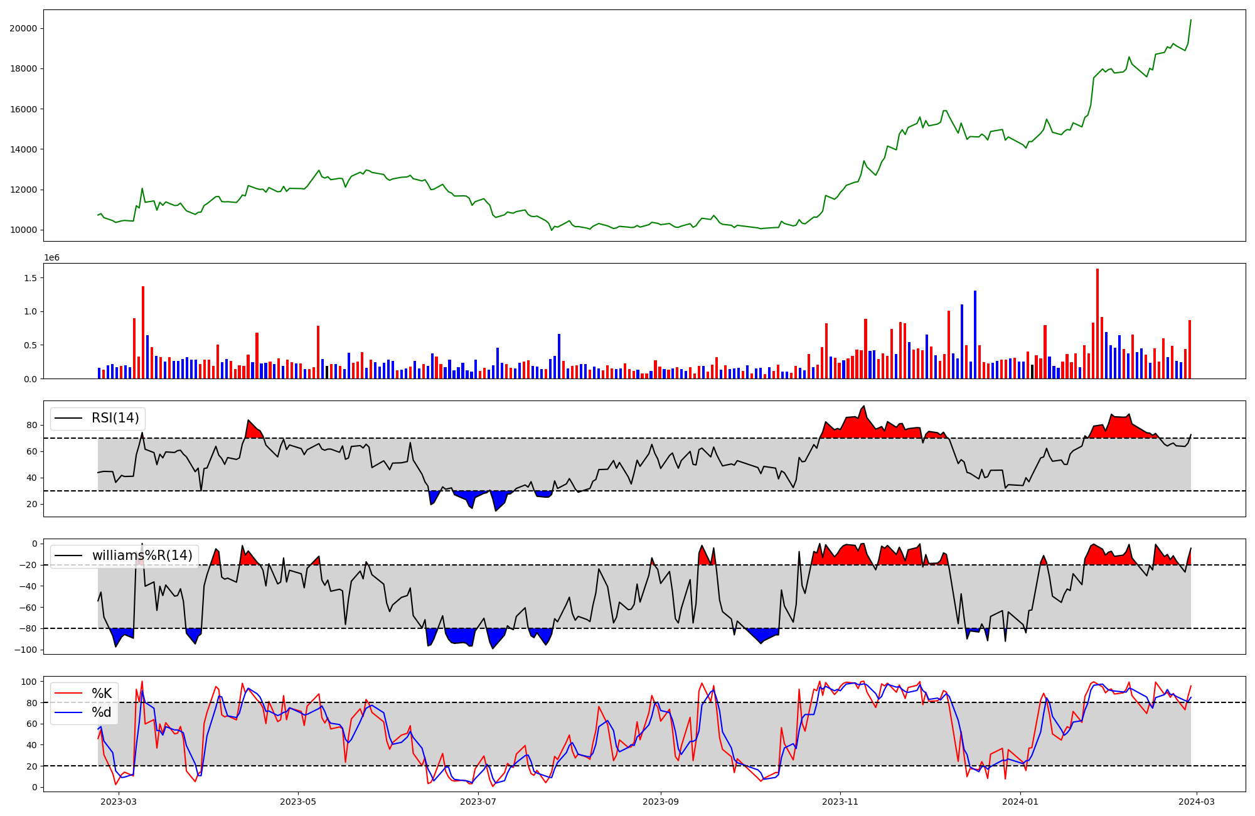
Task: Click the 1e6 volume scale label
Action: (51, 257)
